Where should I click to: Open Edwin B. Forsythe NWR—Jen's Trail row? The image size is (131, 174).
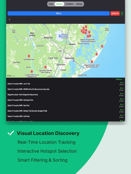click(65, 84)
